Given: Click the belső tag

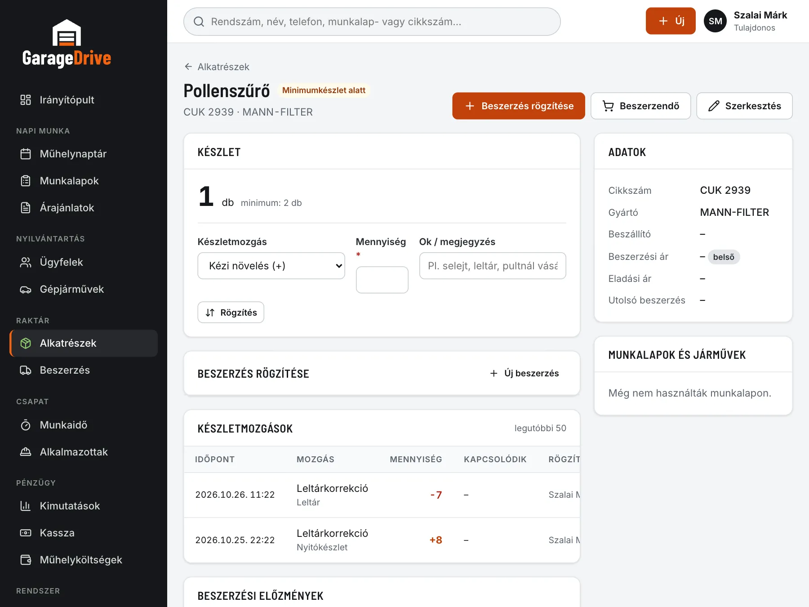Looking at the screenshot, I should point(724,257).
